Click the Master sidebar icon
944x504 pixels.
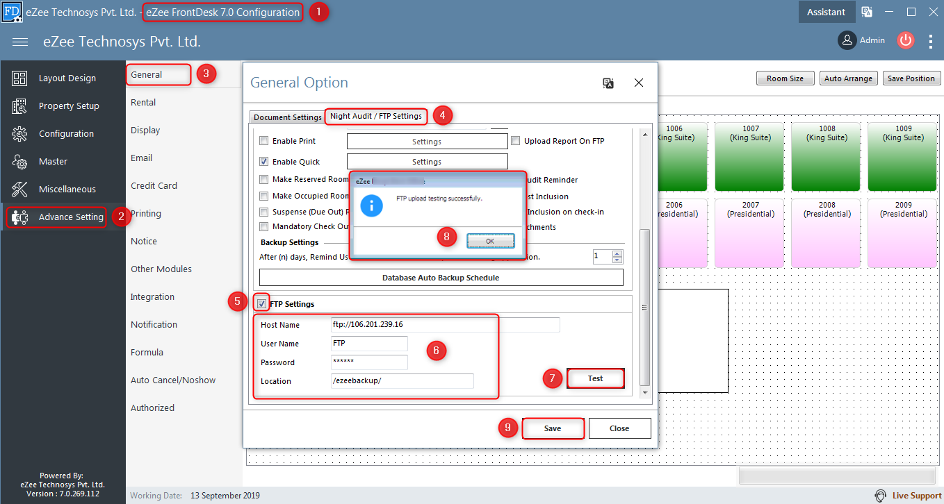(x=19, y=162)
